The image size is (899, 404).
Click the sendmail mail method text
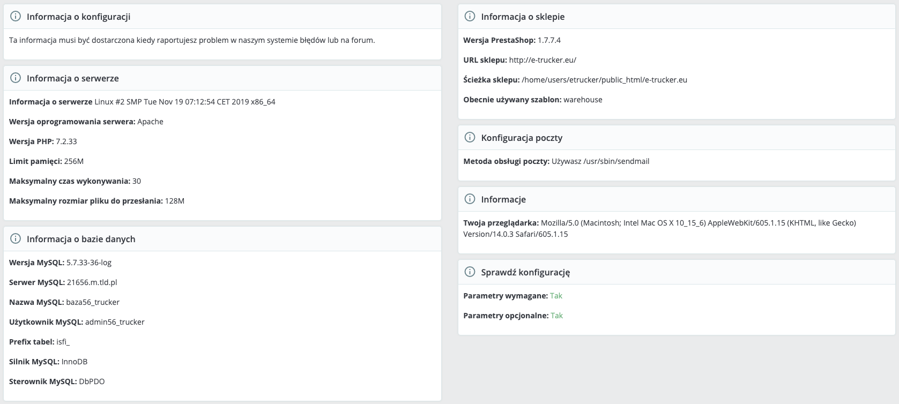(600, 161)
